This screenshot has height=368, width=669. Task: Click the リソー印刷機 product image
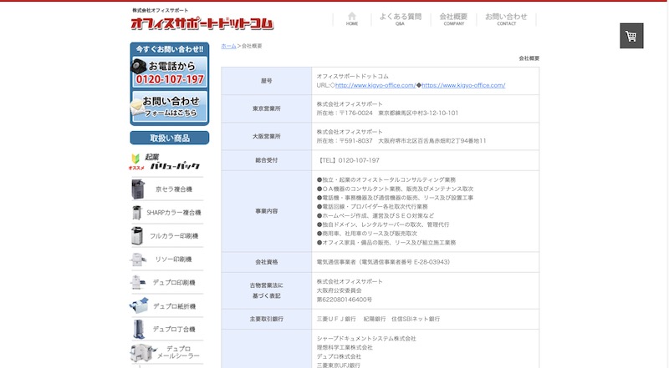point(138,259)
